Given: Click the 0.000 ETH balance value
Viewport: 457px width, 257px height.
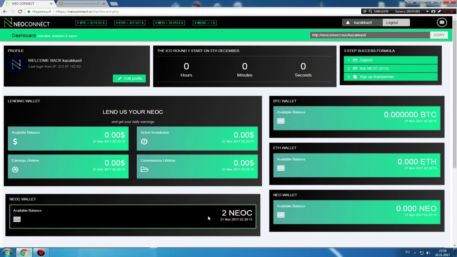Looking at the screenshot, I should point(417,162).
